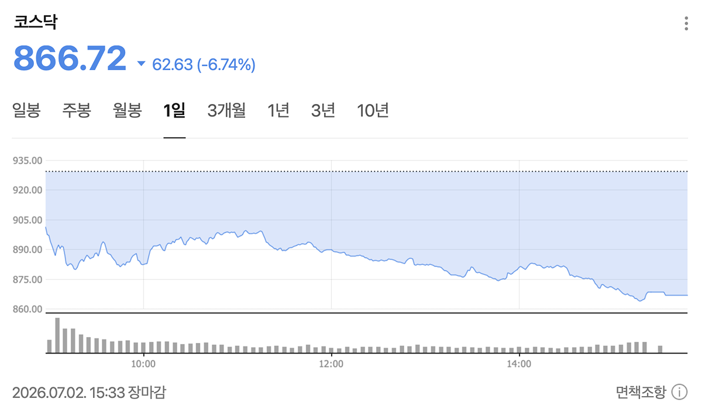Show the 3년 period chart
The height and width of the screenshot is (409, 702).
coord(324,110)
